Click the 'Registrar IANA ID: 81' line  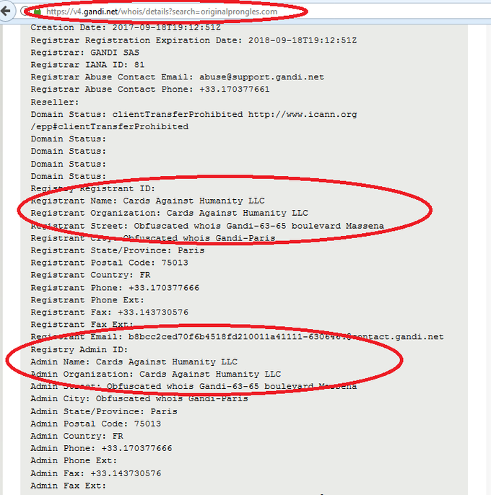point(87,65)
